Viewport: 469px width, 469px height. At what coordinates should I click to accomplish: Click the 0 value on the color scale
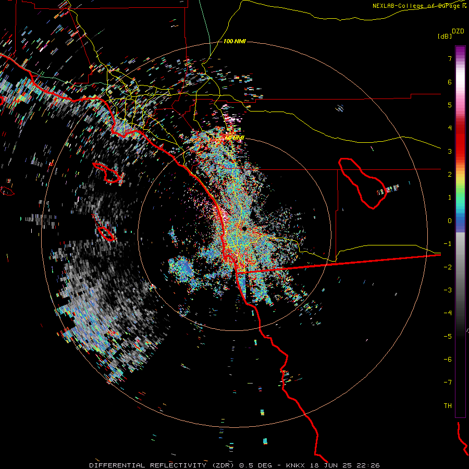pyautogui.click(x=450, y=221)
